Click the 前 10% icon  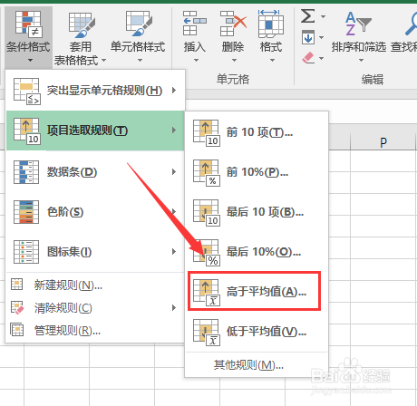click(x=207, y=173)
